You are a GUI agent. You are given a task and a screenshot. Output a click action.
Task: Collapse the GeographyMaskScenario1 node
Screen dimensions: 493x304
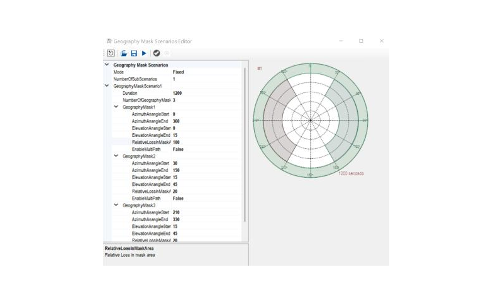(107, 85)
